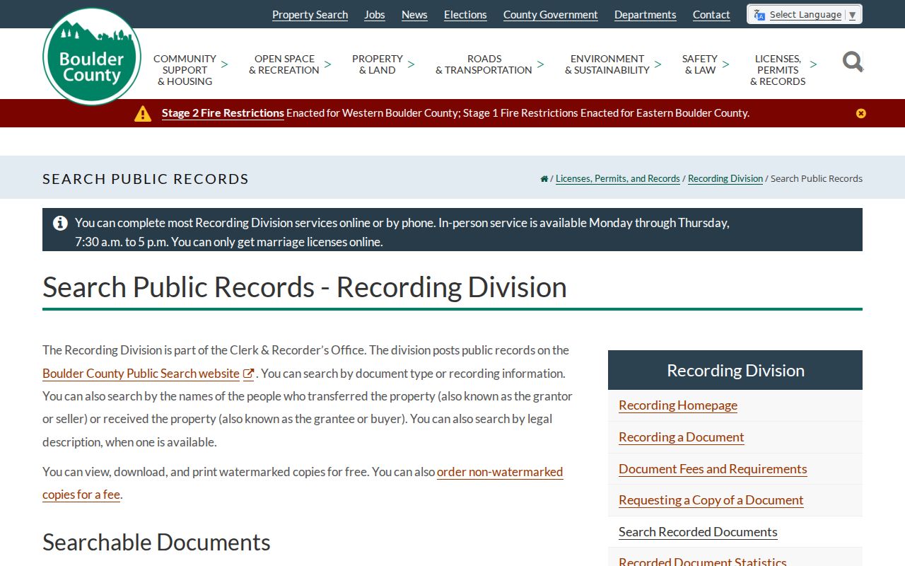
Task: Go to the Jobs page
Action: tap(375, 15)
